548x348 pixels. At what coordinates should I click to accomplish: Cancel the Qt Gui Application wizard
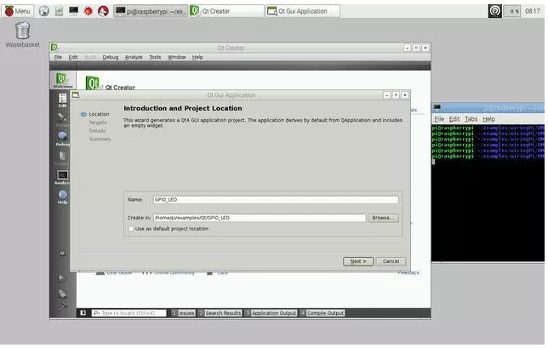coord(391,261)
